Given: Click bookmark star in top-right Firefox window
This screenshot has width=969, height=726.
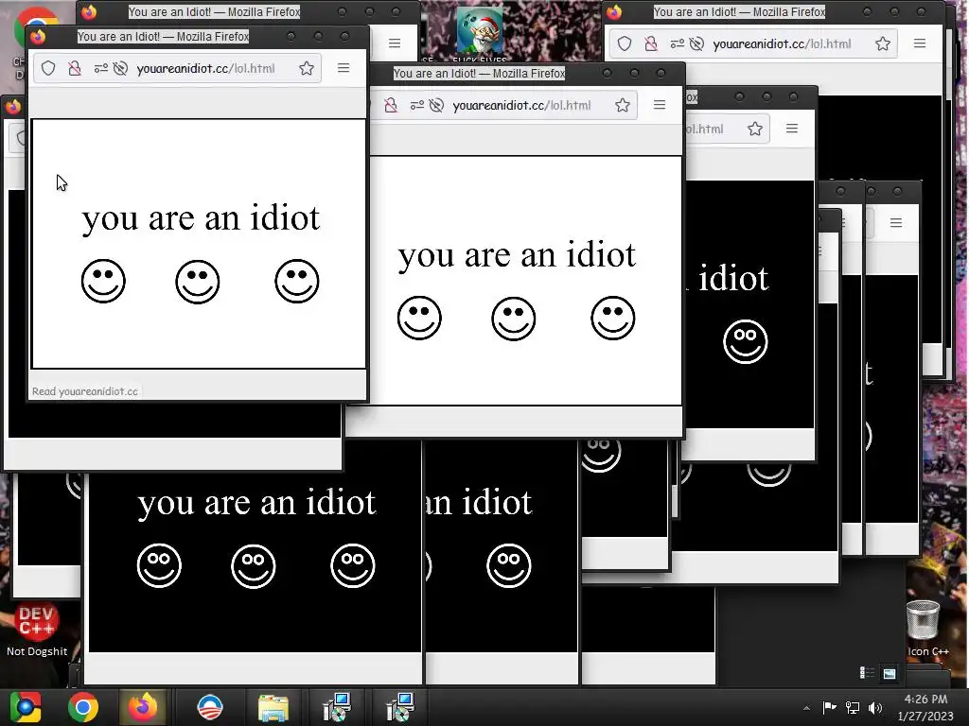Looking at the screenshot, I should [883, 43].
